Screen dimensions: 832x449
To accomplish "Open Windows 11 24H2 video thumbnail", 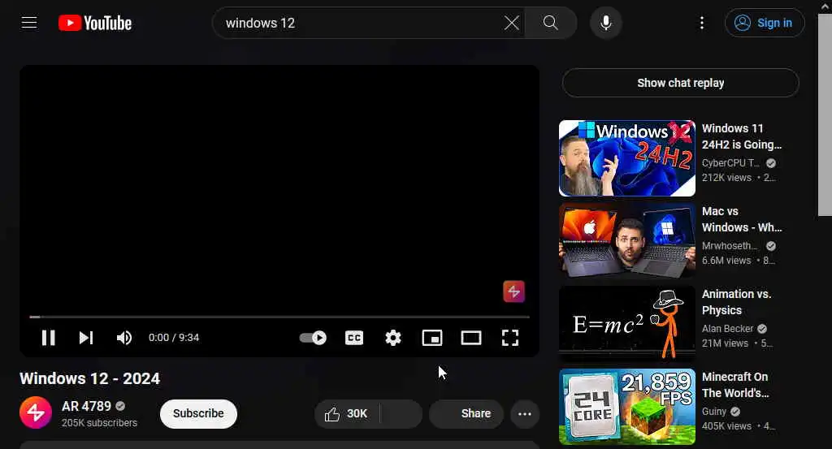I will click(x=626, y=158).
